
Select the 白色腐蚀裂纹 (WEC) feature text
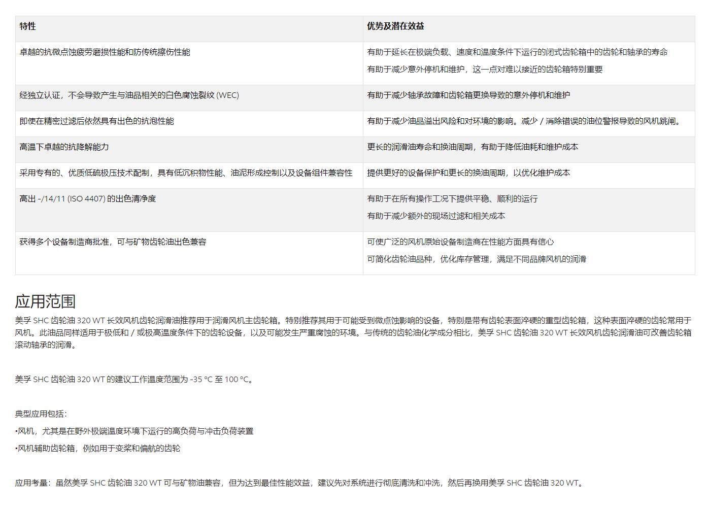[x=129, y=95]
